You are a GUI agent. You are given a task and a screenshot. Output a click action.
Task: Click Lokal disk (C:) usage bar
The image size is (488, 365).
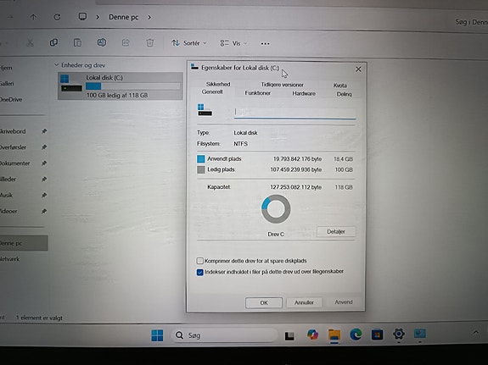tap(133, 86)
